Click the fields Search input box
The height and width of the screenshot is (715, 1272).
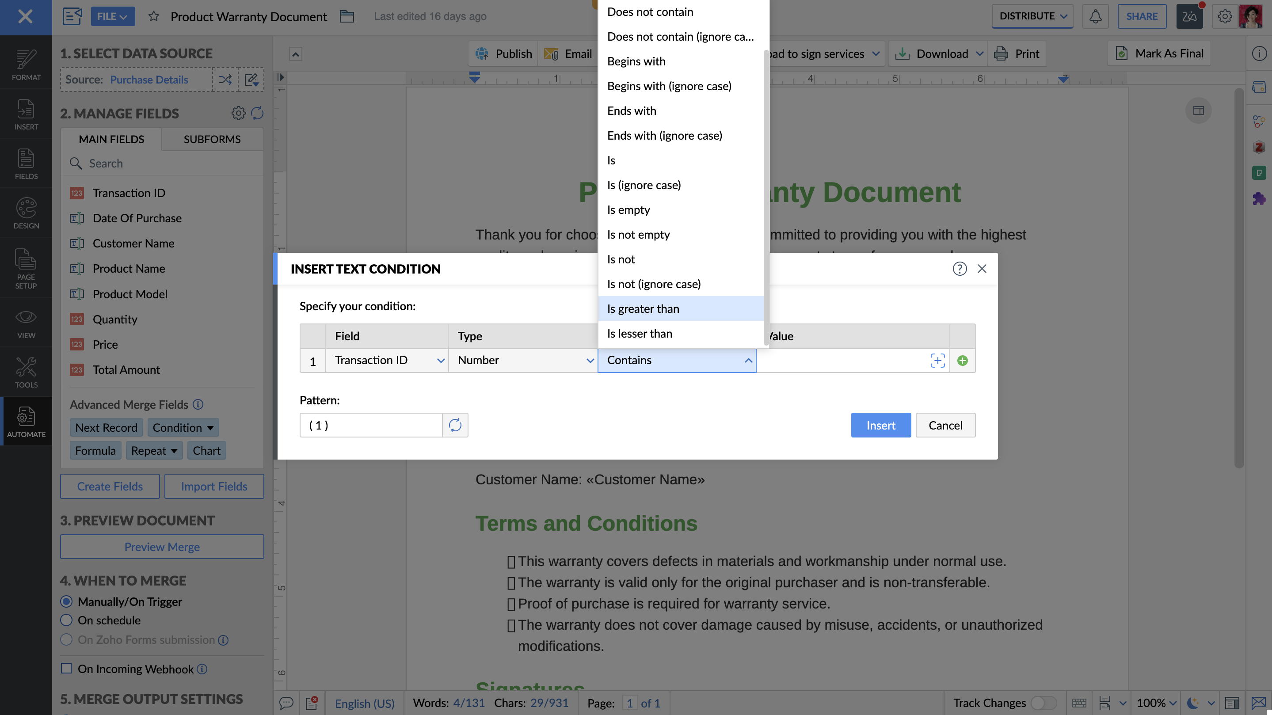click(168, 164)
